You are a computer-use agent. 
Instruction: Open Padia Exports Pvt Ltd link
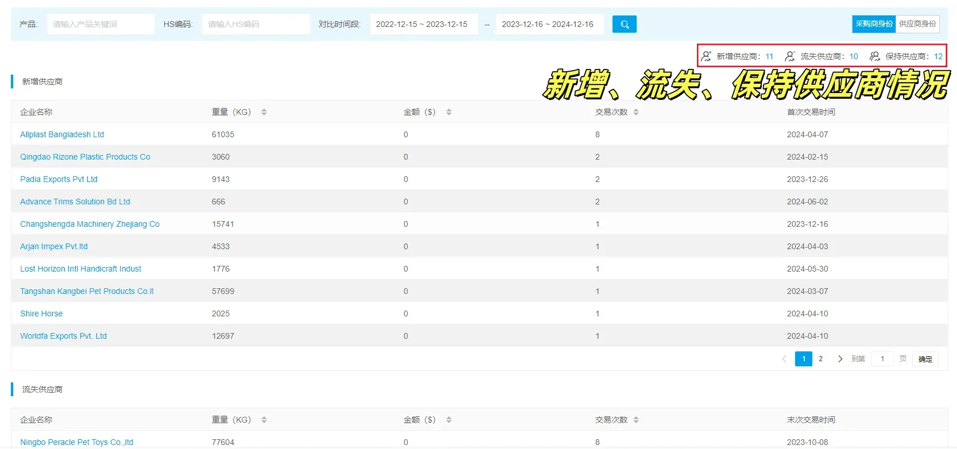tap(59, 179)
